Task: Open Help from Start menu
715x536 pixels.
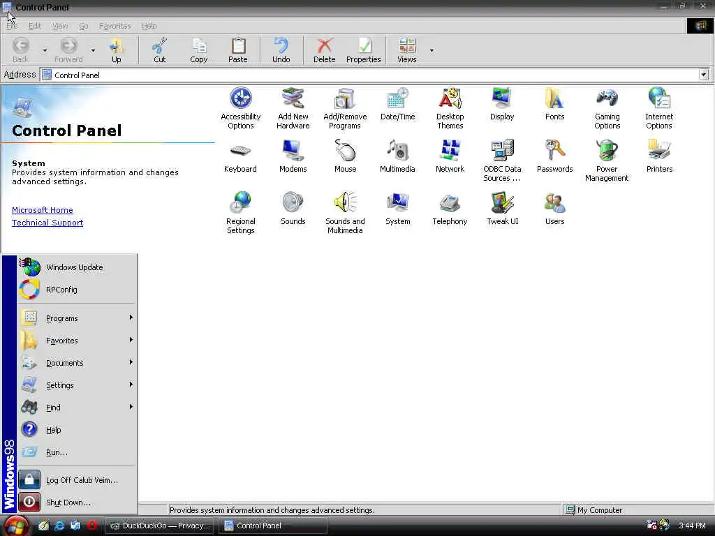Action: (x=77, y=430)
